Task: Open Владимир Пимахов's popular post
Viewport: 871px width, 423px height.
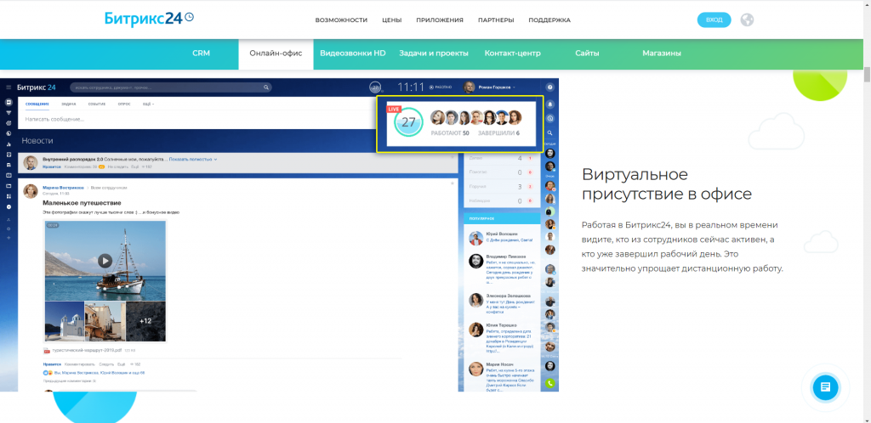Action: point(502,271)
